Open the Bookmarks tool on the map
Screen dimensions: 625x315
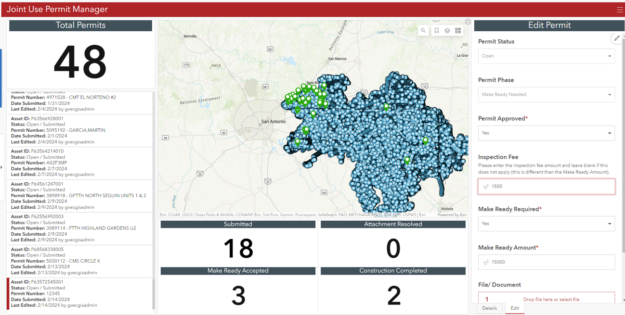[436, 30]
